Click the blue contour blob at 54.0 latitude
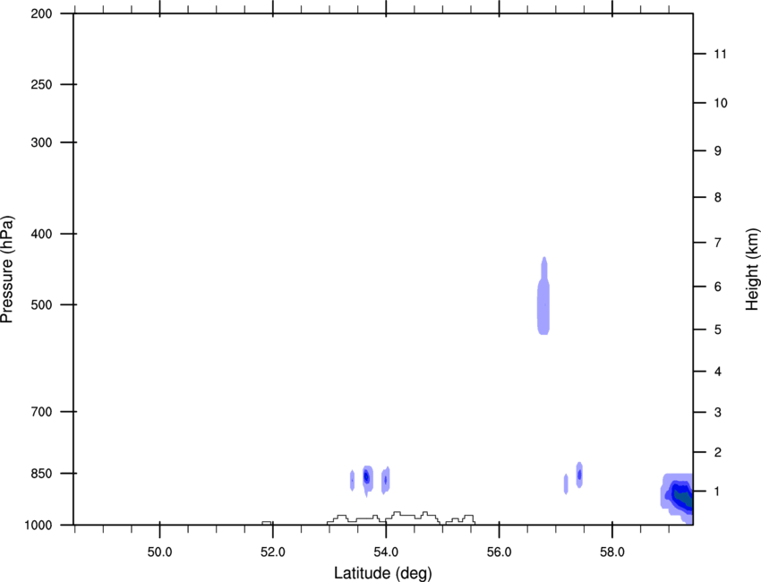Viewport: 761px width, 582px height. tap(386, 480)
